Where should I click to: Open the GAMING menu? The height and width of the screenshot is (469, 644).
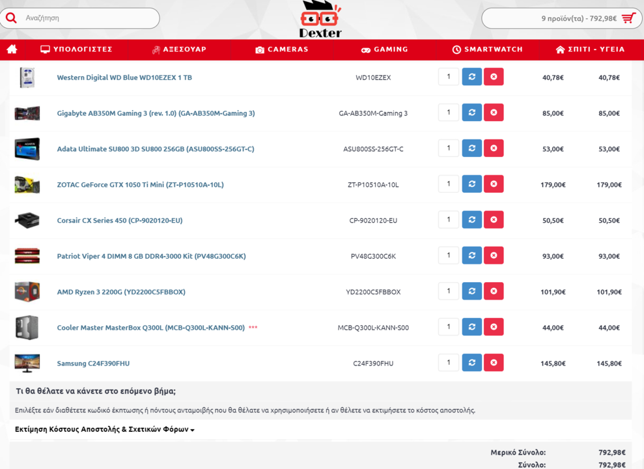coord(384,50)
